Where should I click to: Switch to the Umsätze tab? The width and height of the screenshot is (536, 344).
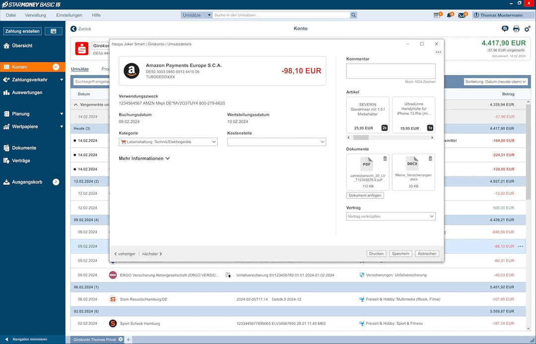80,69
